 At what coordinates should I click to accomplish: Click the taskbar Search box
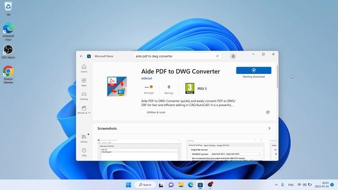tap(145, 185)
